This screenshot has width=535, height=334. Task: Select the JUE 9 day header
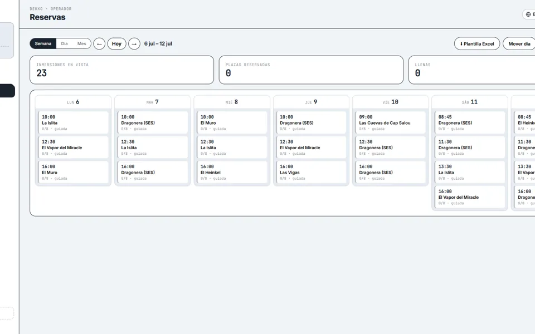[x=311, y=102]
